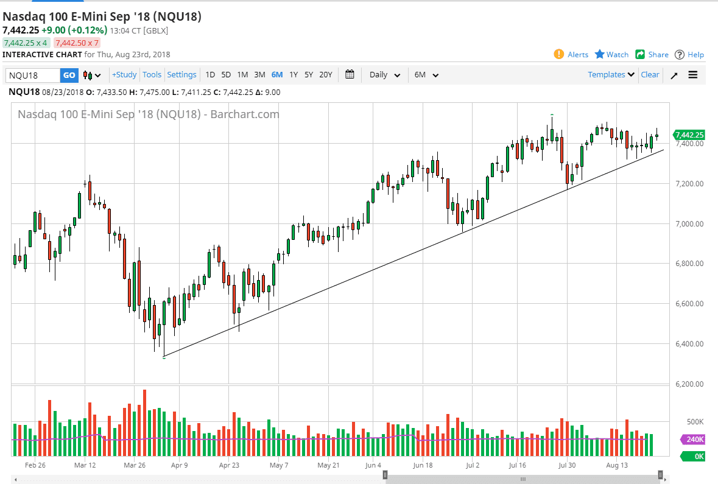Click the Alerts exclamation icon
Viewport: 718px width, 484px height.
pyautogui.click(x=558, y=54)
